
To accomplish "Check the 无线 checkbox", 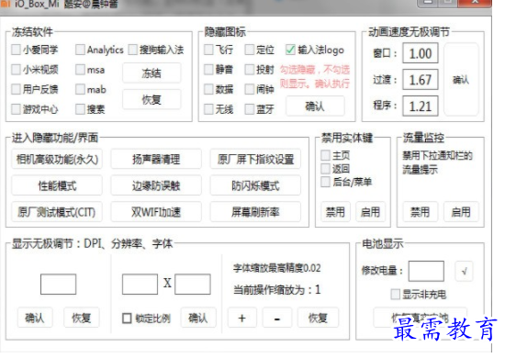I will coord(208,109).
